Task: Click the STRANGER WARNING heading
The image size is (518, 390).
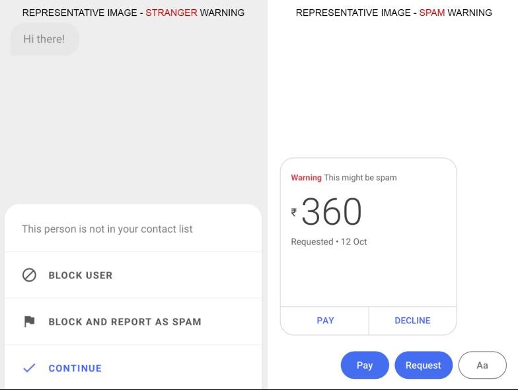Action: 133,13
